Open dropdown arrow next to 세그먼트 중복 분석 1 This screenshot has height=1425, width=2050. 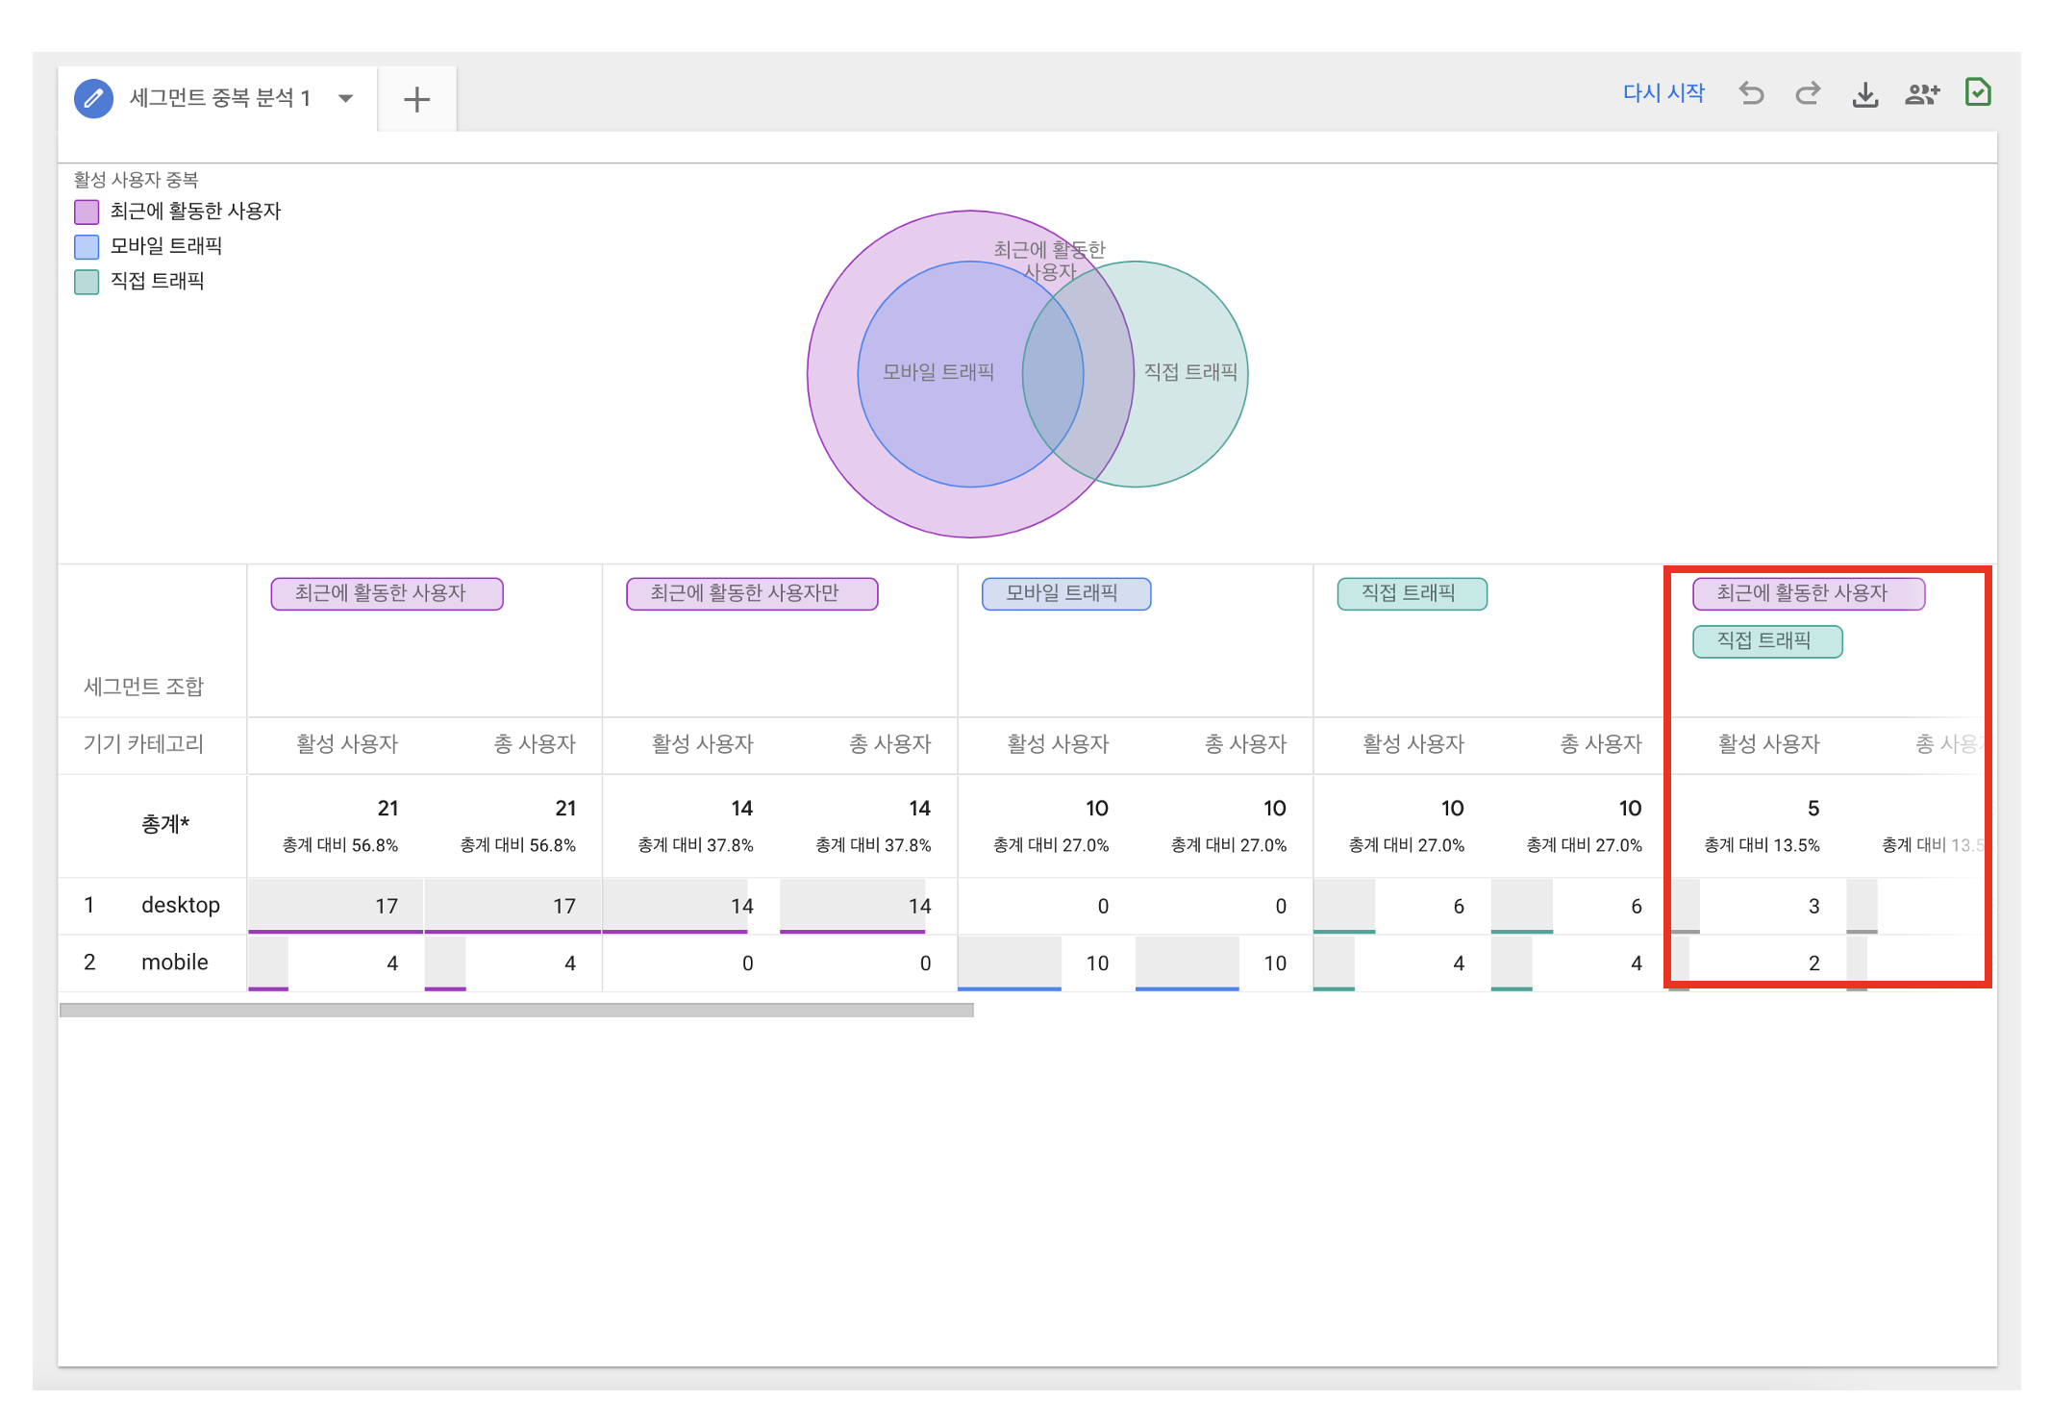[345, 98]
